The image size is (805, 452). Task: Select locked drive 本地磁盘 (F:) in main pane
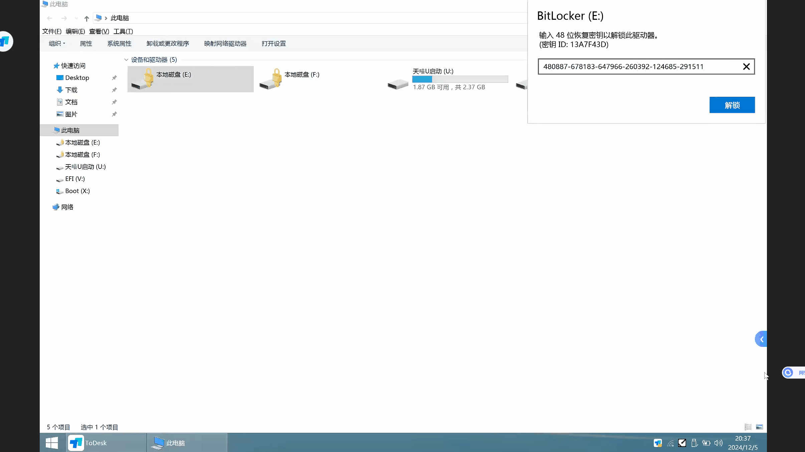coord(319,79)
